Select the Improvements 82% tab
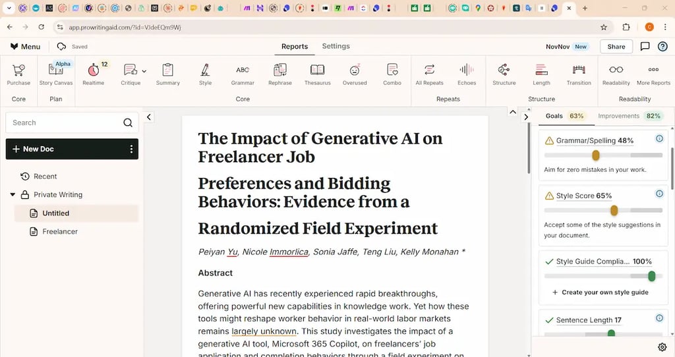 click(630, 116)
